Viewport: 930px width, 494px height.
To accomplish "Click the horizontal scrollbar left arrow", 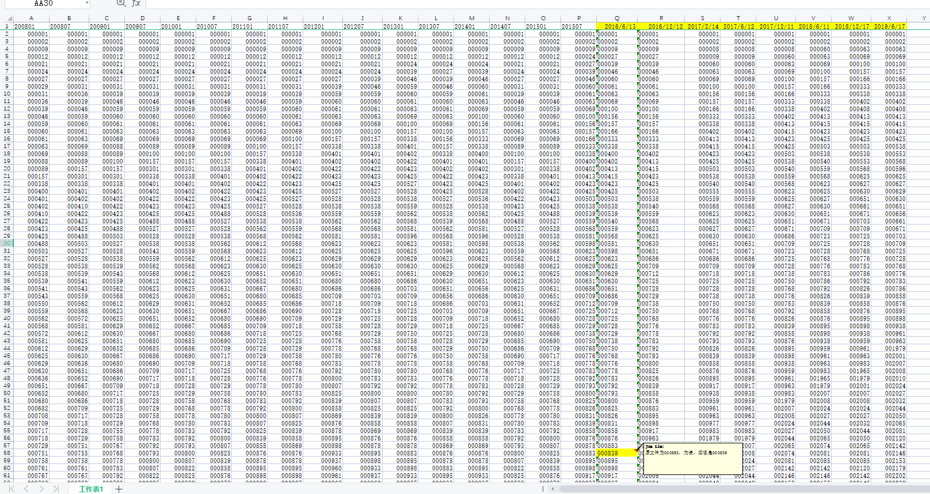I will click(553, 489).
